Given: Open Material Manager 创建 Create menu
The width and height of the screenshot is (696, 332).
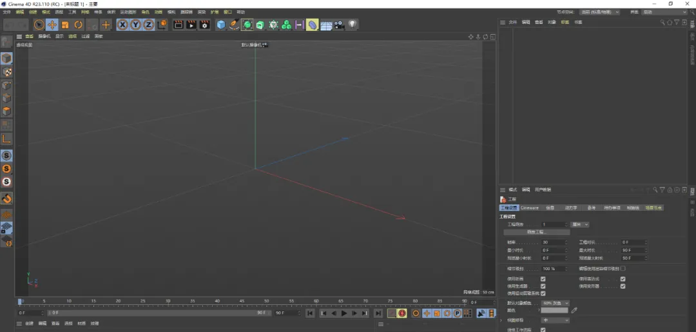Looking at the screenshot, I should [29, 324].
